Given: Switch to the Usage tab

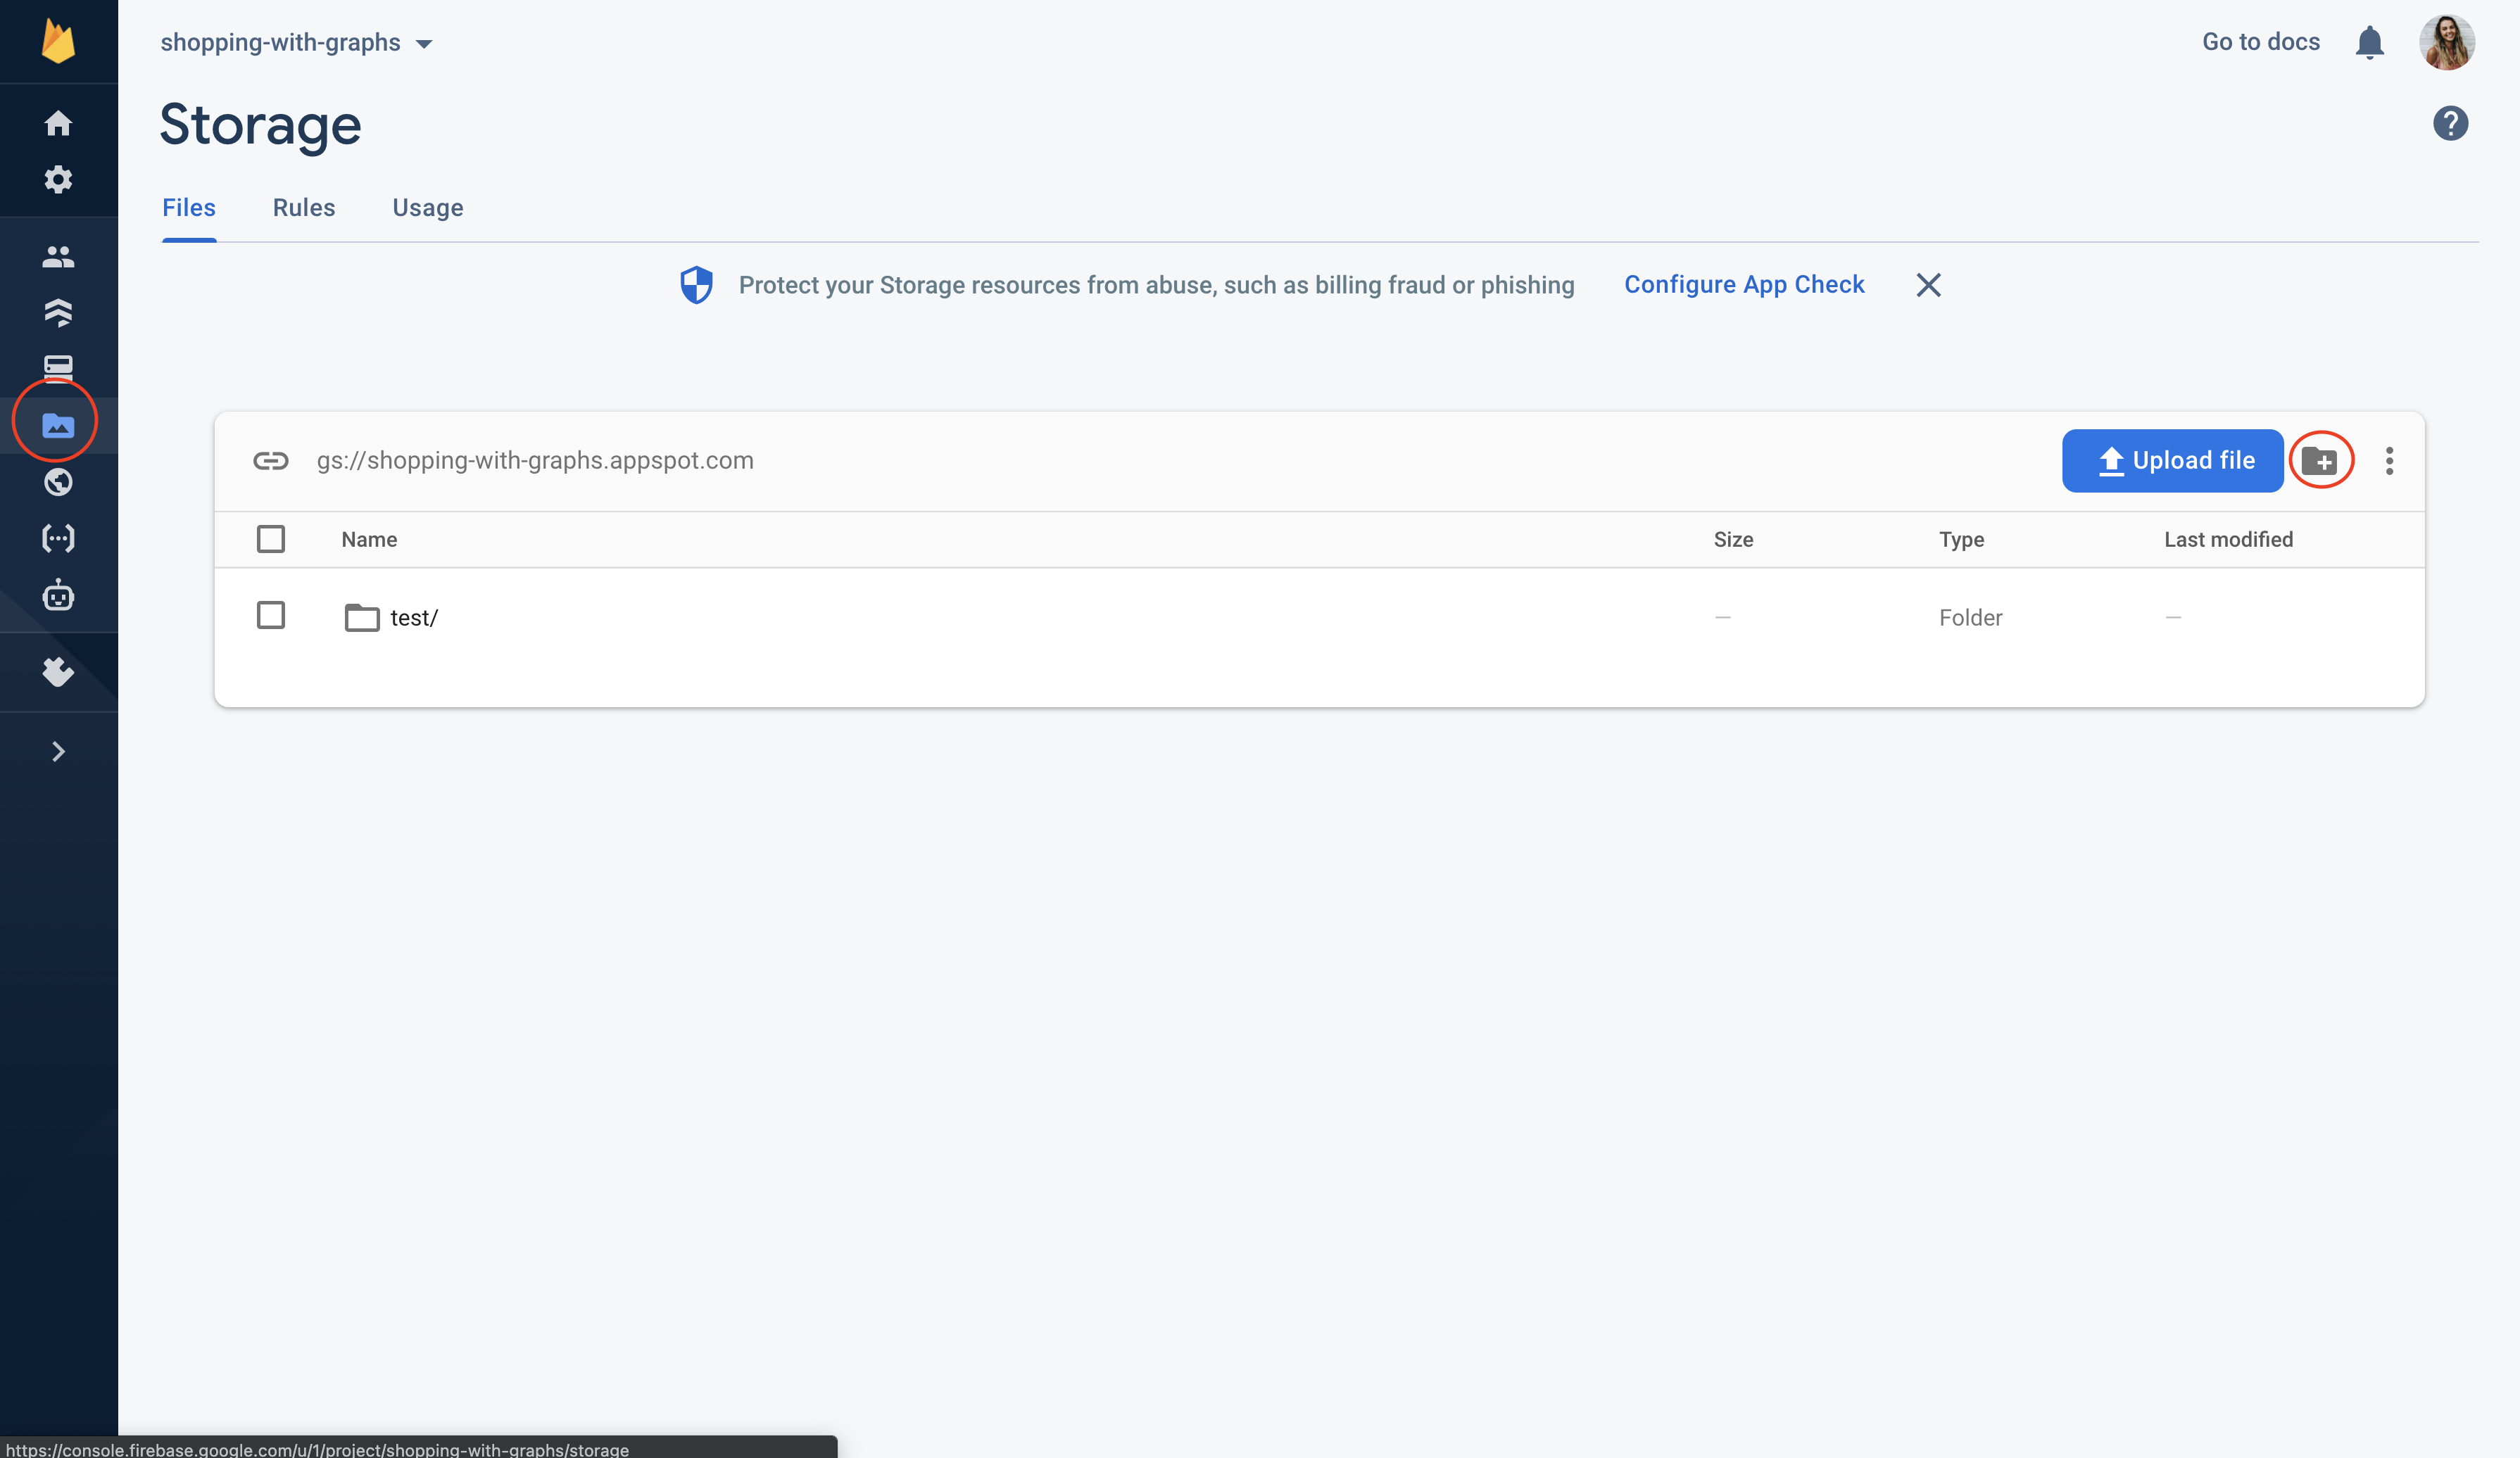Looking at the screenshot, I should [x=427, y=207].
